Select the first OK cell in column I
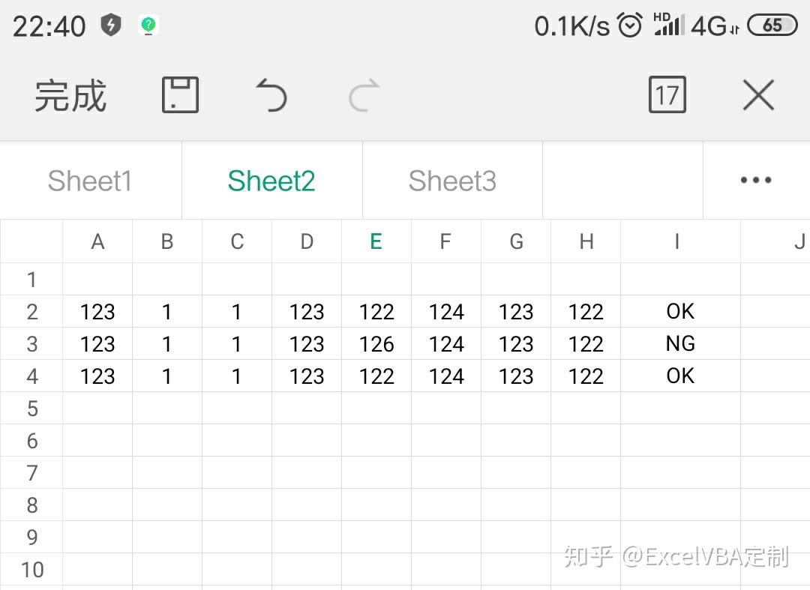 pos(679,311)
